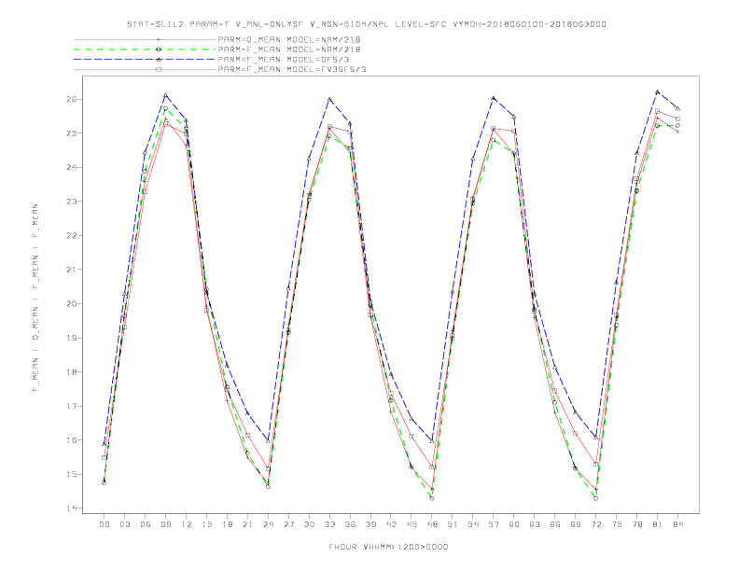This screenshot has height=571, width=739.
Task: Click y-axis tick label 25
Action: coord(72,133)
